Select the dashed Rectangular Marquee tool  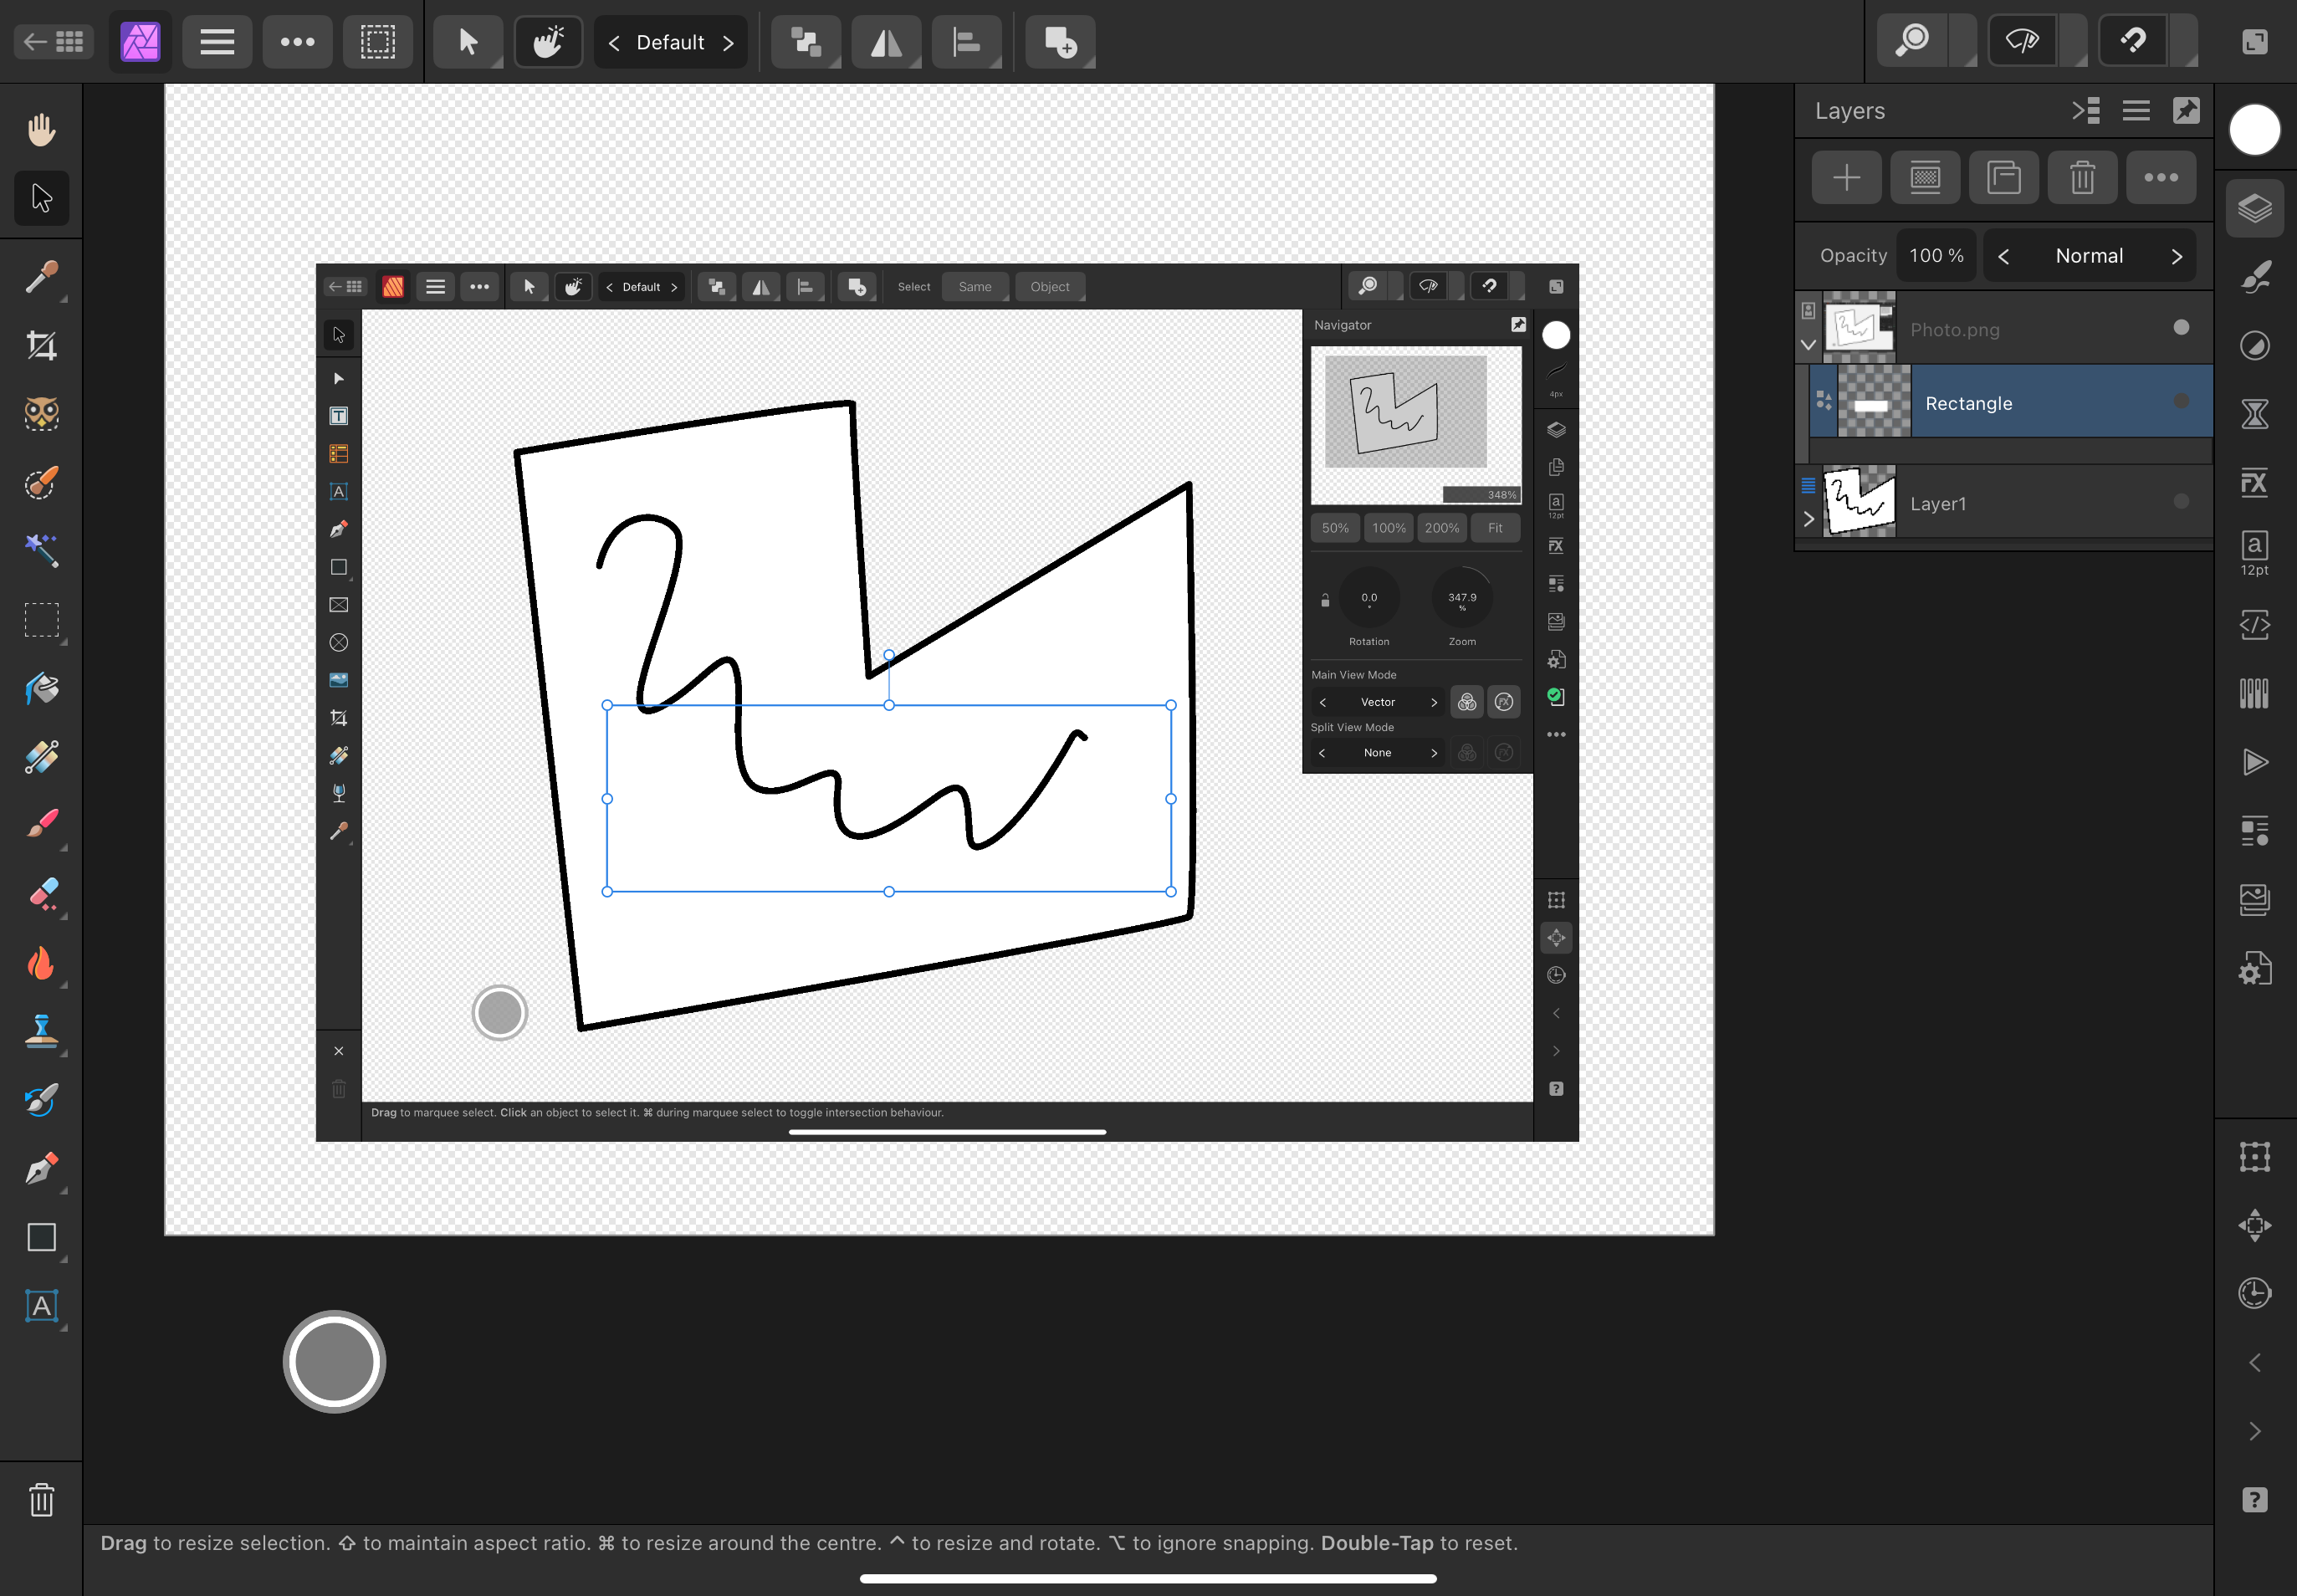click(41, 620)
